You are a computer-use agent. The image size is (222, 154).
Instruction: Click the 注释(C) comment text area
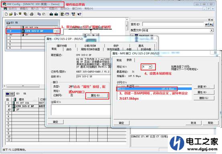81,110
